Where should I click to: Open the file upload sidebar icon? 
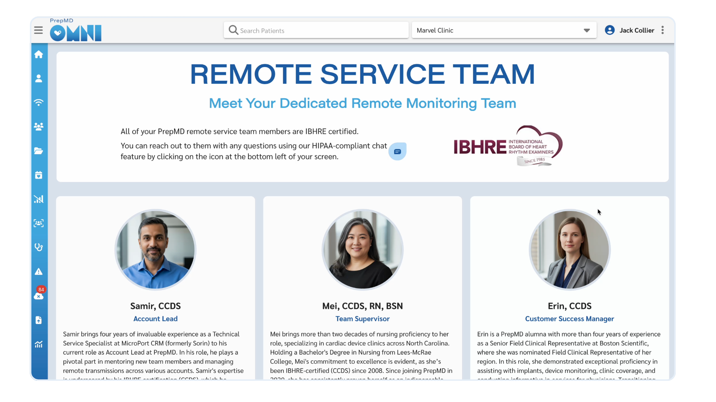[38, 320]
